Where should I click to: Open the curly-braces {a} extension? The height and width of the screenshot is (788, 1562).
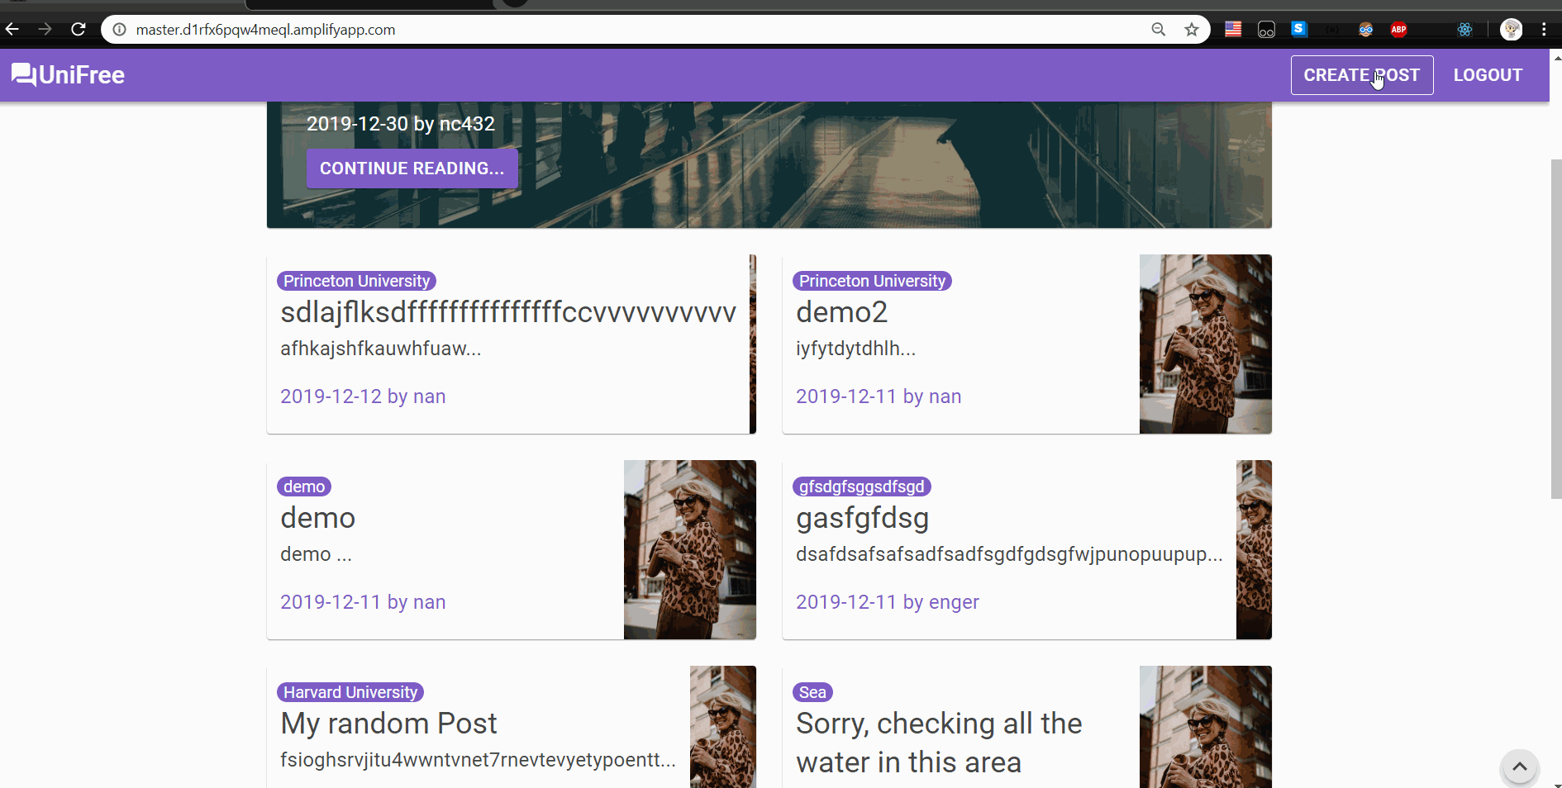(x=1332, y=30)
